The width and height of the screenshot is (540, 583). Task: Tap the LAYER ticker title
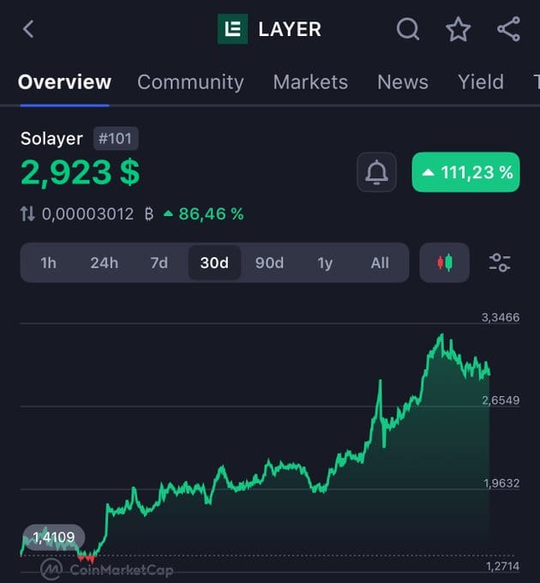(290, 29)
